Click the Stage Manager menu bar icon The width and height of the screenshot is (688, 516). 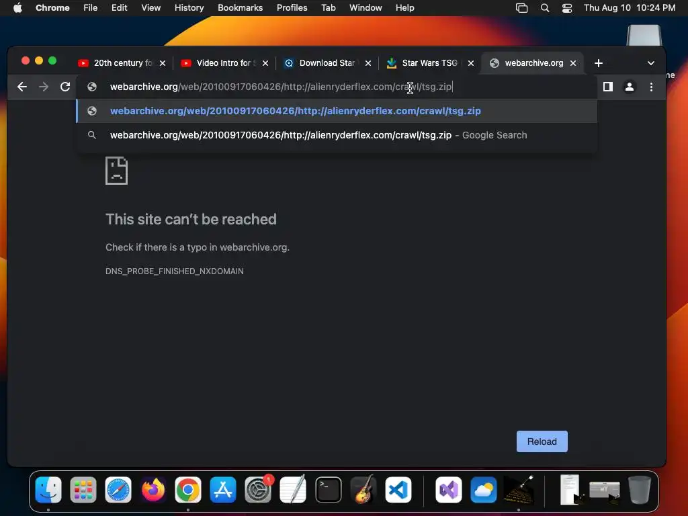pos(521,8)
